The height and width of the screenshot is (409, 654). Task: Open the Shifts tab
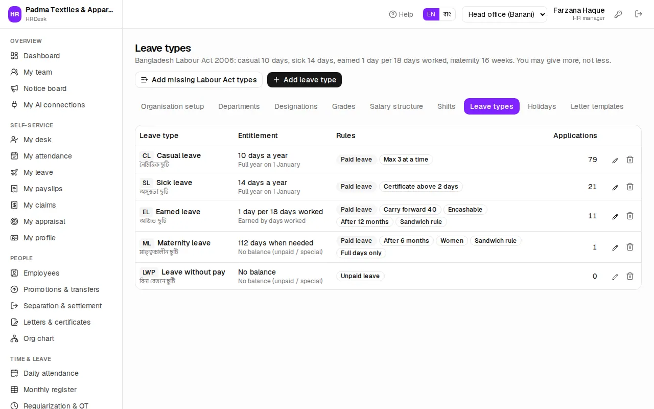[446, 106]
